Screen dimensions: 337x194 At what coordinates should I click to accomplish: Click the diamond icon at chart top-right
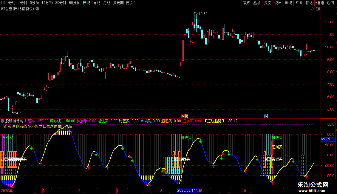[x=312, y=9]
